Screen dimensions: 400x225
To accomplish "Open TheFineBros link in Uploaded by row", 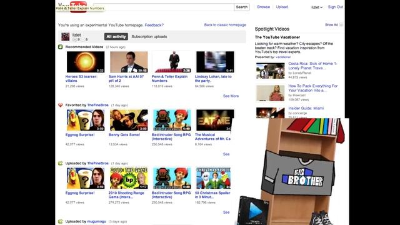I will [x=98, y=163].
